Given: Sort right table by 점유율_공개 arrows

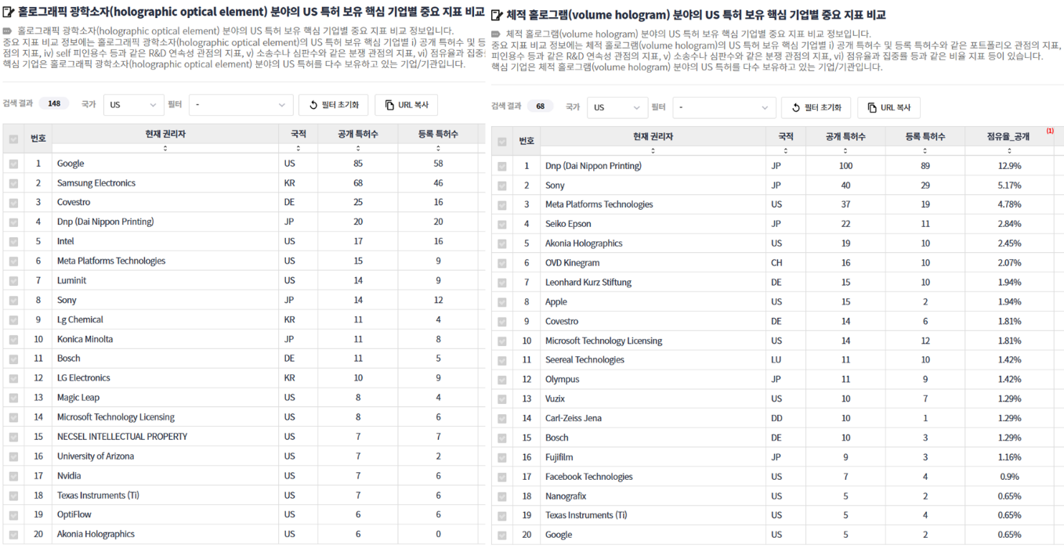Looking at the screenshot, I should (1009, 150).
